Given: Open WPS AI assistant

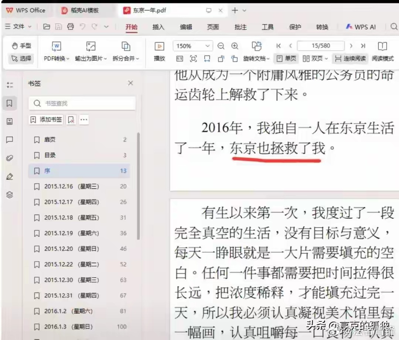Looking at the screenshot, I should click(x=361, y=27).
